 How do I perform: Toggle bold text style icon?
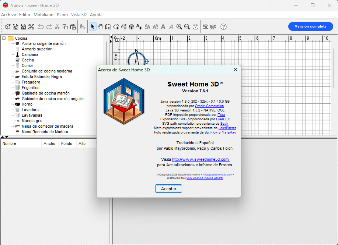pos(163,27)
